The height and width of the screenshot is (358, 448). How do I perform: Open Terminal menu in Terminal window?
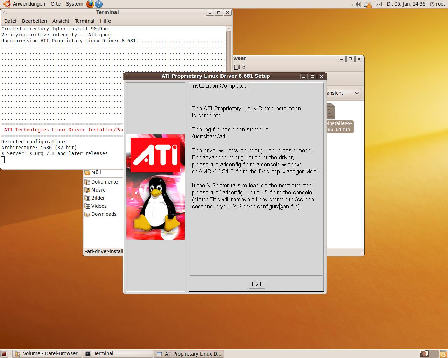(x=84, y=21)
